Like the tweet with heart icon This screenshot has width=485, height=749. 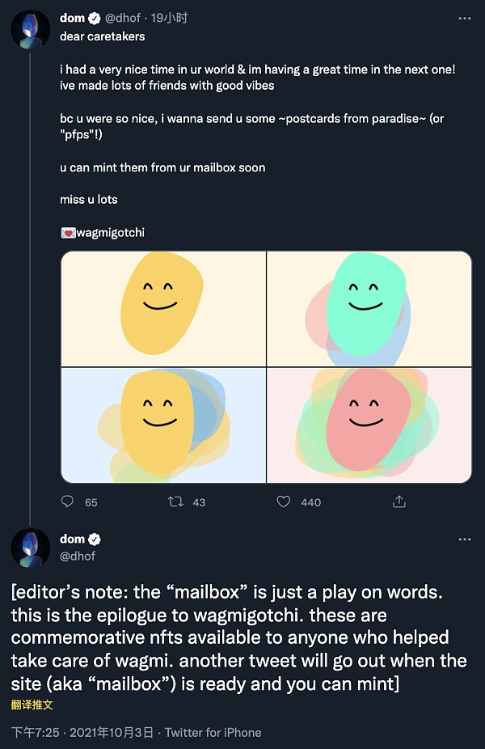click(x=284, y=501)
